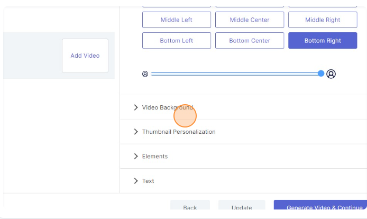Choose the Middle Right position option
Screen dimensions: 367x219
[323, 20]
